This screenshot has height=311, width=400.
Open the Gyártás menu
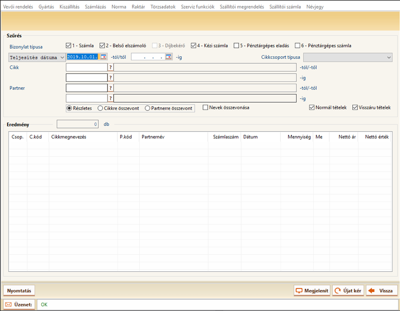(x=46, y=7)
